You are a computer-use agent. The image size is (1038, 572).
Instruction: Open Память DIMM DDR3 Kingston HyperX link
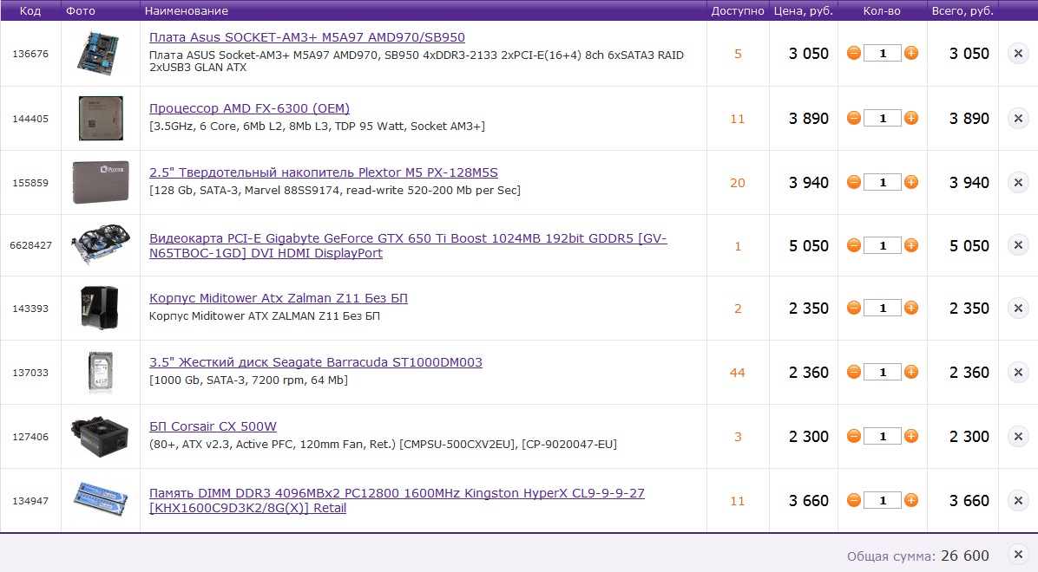coord(397,501)
